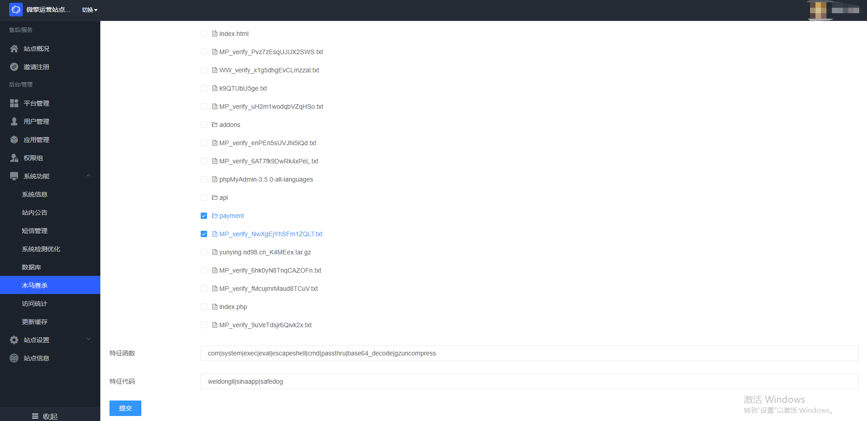Click file icon of MP_verify_NwXgEjYhSFm1ZQLT.txt

pyautogui.click(x=214, y=234)
